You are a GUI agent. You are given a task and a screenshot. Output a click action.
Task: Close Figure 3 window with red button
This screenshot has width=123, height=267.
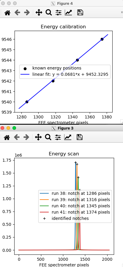2,128
